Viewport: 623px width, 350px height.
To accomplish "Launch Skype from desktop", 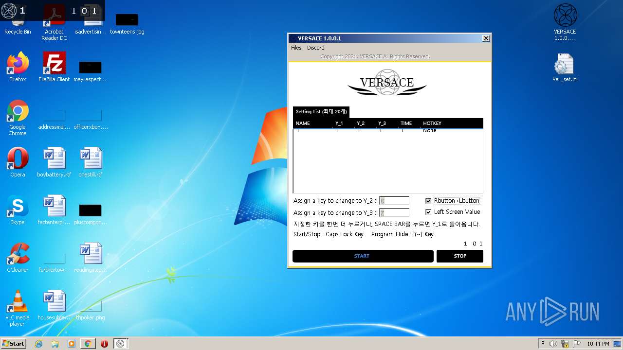I will pyautogui.click(x=18, y=210).
